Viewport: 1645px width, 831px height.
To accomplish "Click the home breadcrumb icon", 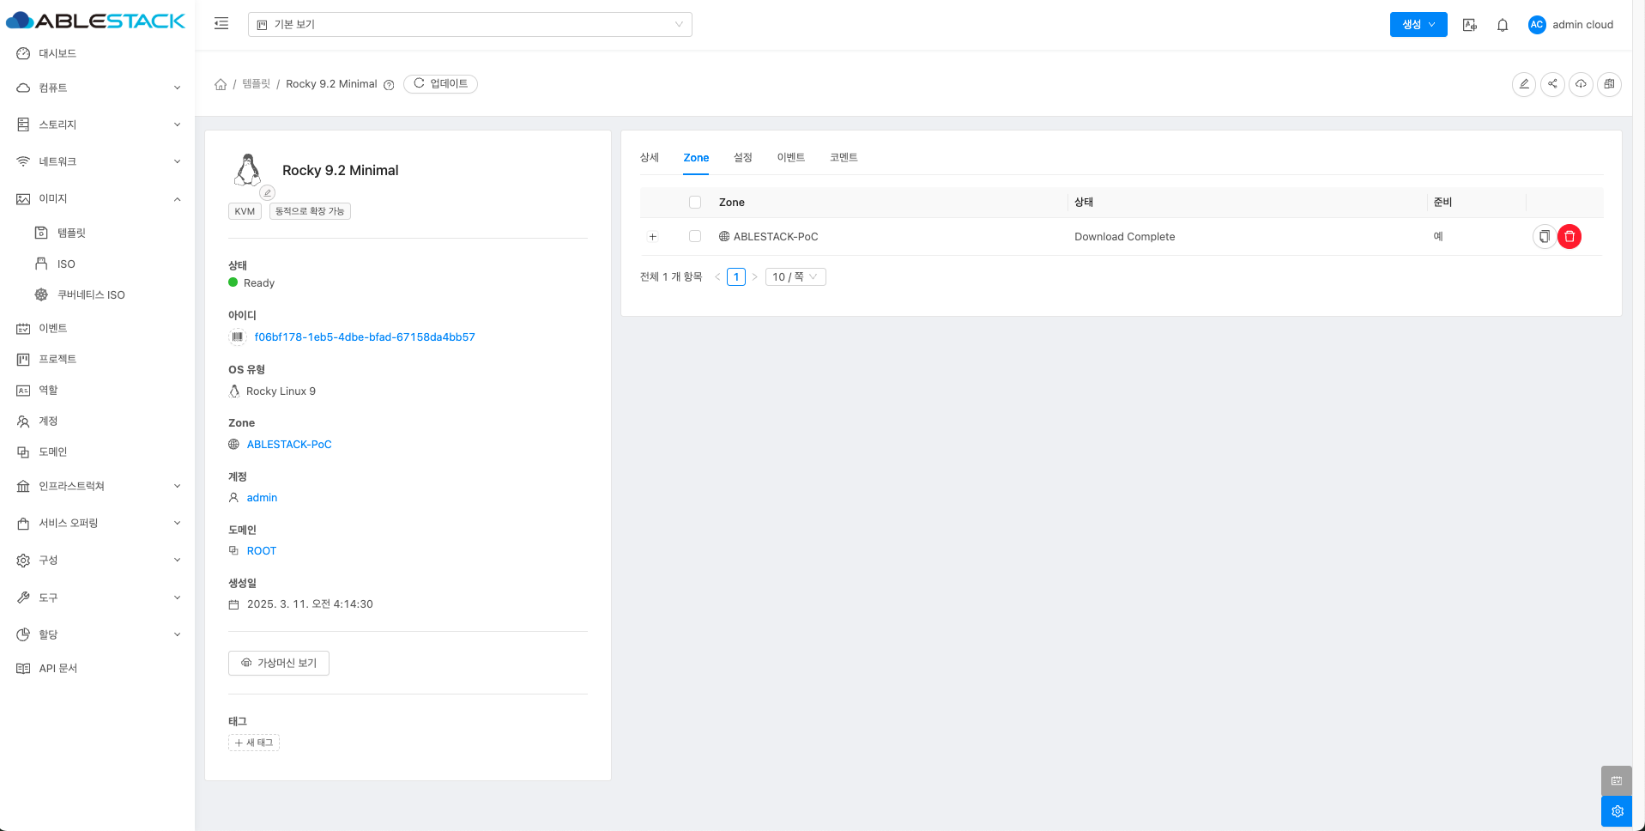I will [x=221, y=84].
